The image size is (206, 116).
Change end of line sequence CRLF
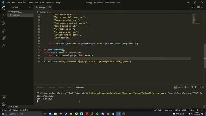point(184,110)
